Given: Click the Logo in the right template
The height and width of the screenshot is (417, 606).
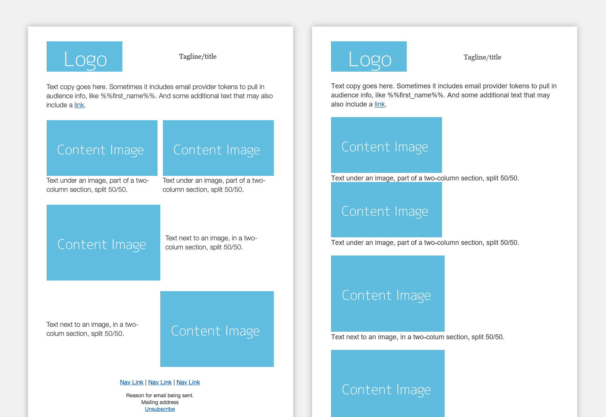Looking at the screenshot, I should pyautogui.click(x=369, y=56).
